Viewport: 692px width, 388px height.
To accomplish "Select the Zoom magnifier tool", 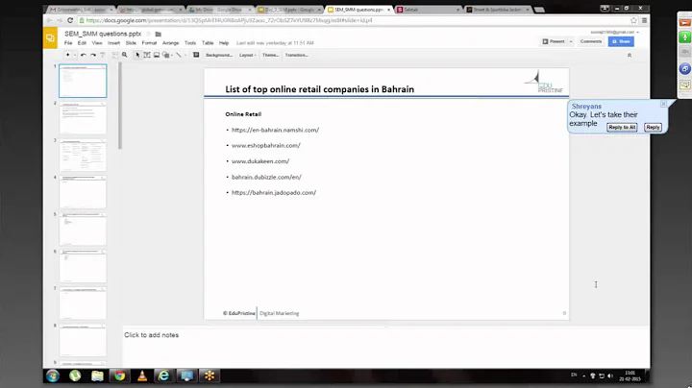I will [x=124, y=55].
